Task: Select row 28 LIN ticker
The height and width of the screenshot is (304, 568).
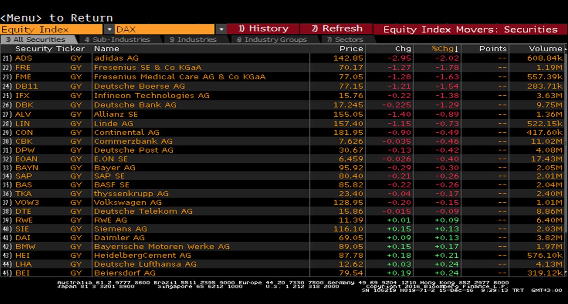Action: [22, 124]
